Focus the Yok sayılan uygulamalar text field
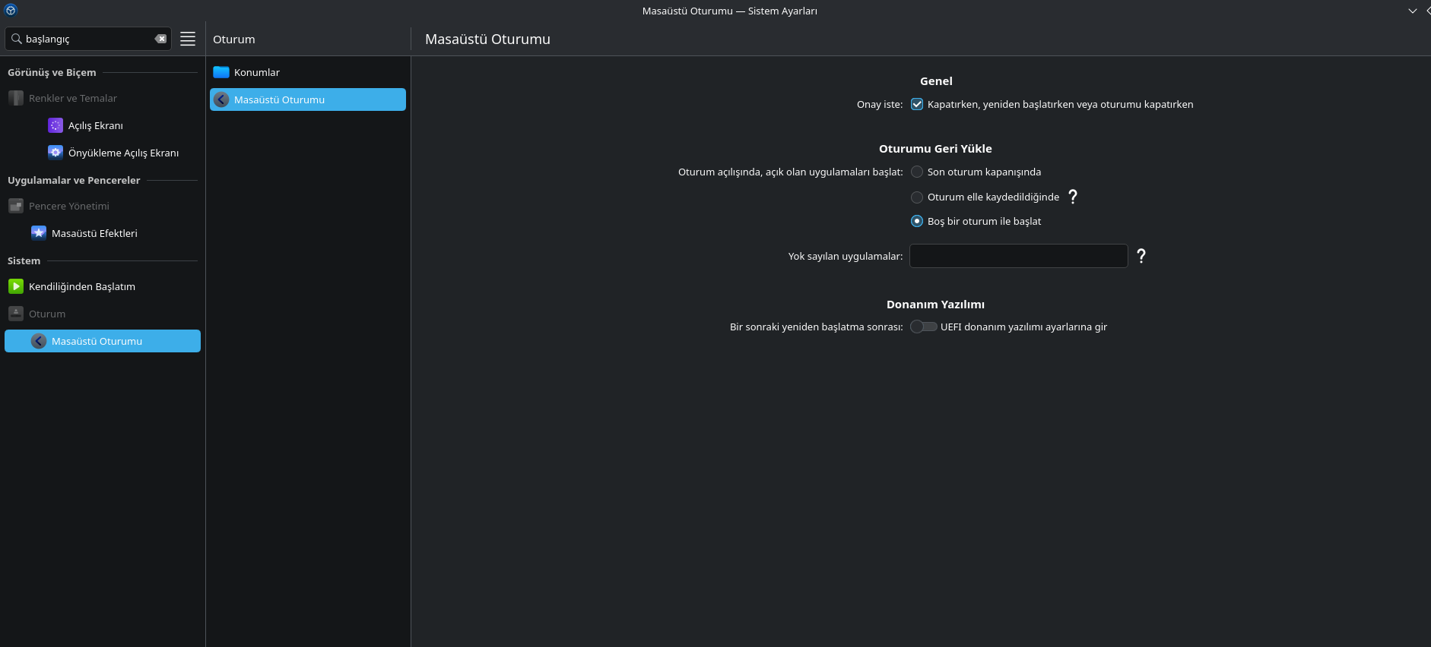 1018,256
